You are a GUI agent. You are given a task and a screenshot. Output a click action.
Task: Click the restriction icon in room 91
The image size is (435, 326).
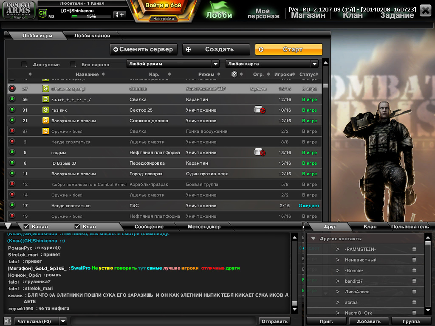260,110
